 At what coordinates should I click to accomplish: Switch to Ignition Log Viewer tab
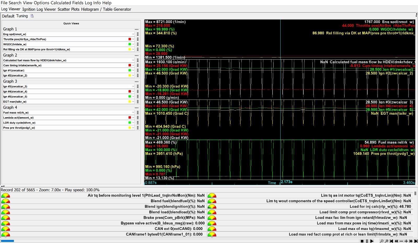[x=39, y=9]
